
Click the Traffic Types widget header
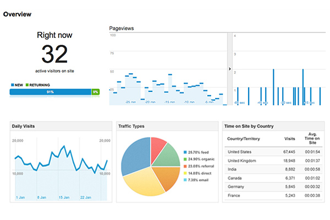click(x=133, y=126)
